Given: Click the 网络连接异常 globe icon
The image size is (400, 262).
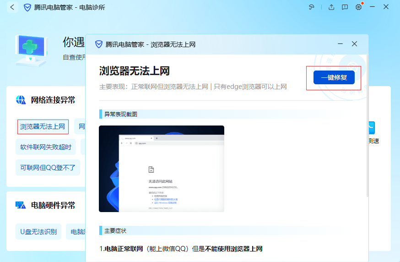Looking at the screenshot, I should (x=21, y=100).
